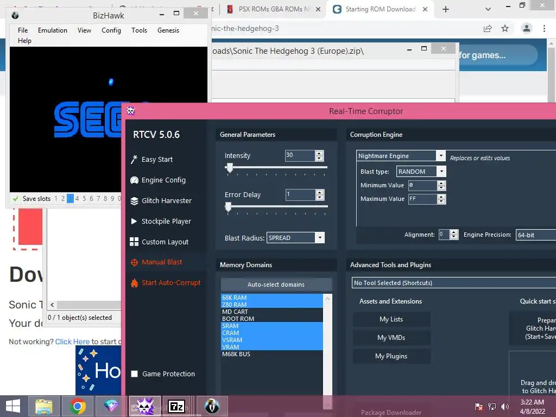Switch to RTC taskbar icon
The width and height of the screenshot is (556, 417).
coord(145,406)
